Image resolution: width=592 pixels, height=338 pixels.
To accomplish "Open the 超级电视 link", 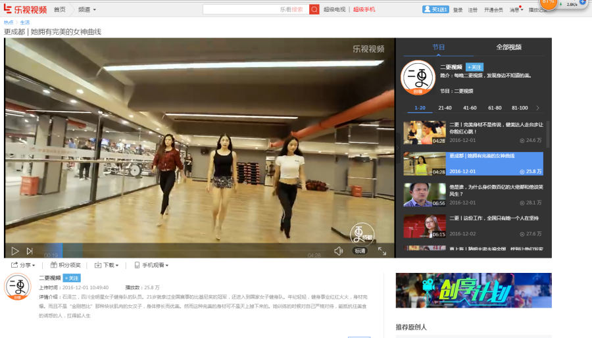I will [335, 9].
